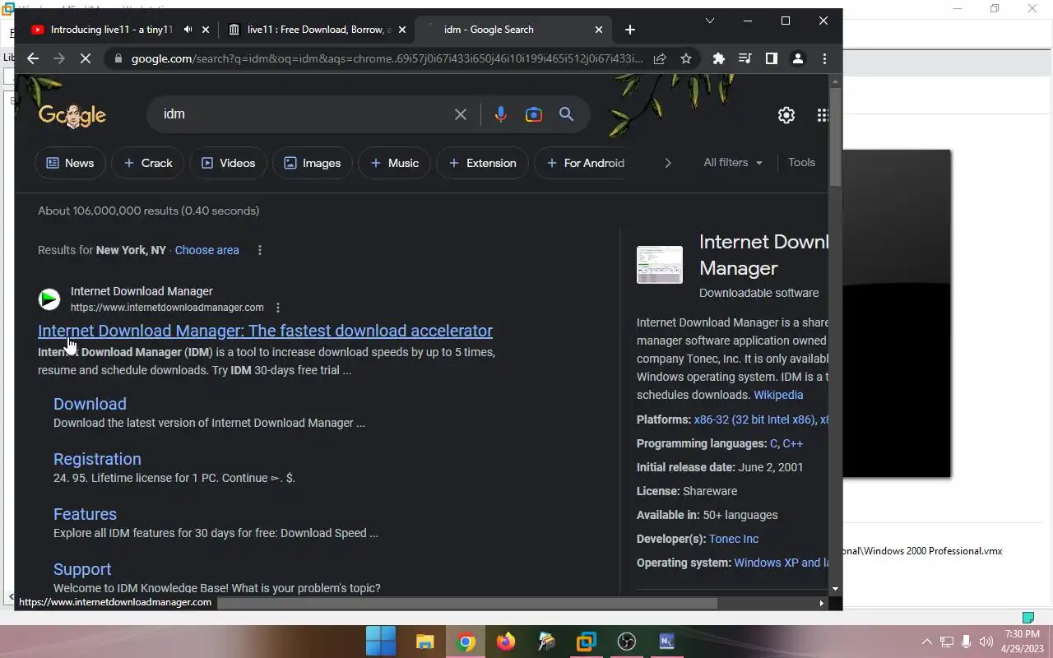Viewport: 1053px width, 658px height.
Task: Open File Explorer from taskbar
Action: click(x=424, y=642)
